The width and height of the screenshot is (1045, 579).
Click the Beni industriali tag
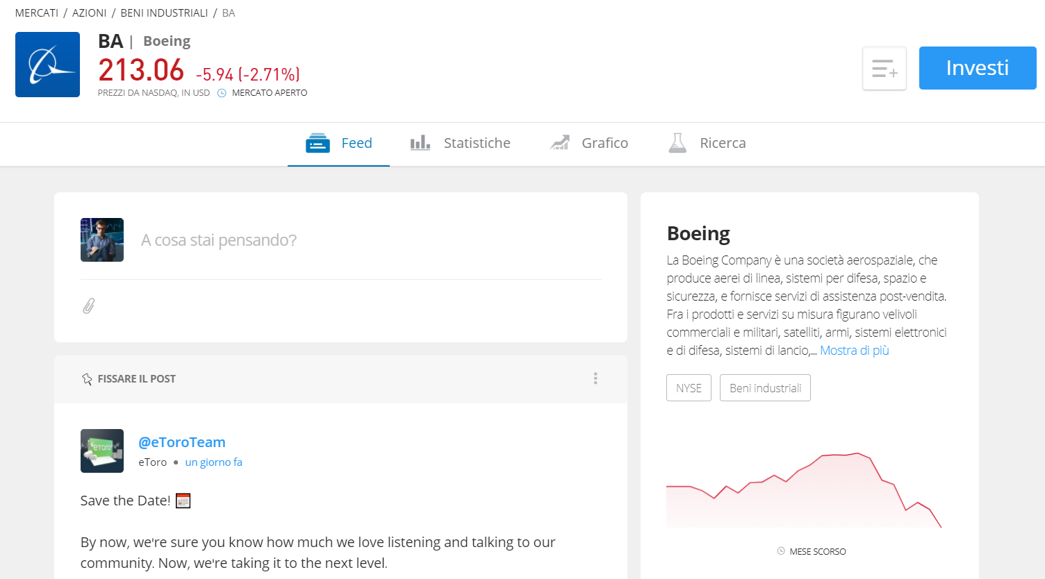tap(765, 388)
